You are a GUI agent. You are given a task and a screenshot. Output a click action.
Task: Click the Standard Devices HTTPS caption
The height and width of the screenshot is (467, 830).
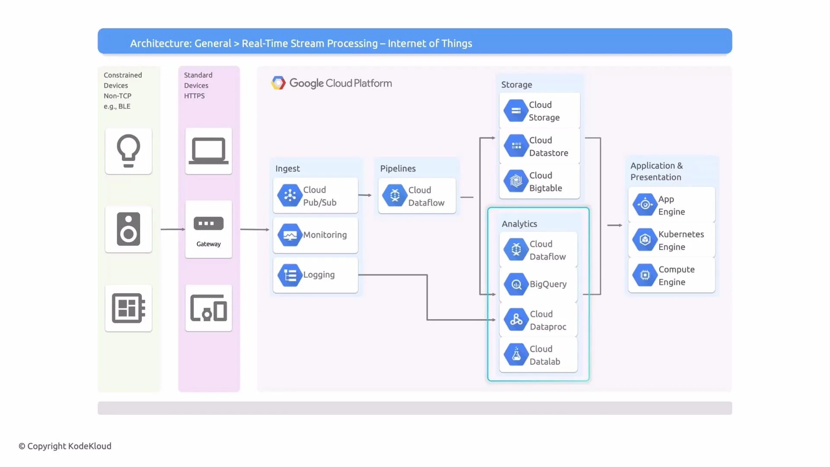[x=198, y=85]
